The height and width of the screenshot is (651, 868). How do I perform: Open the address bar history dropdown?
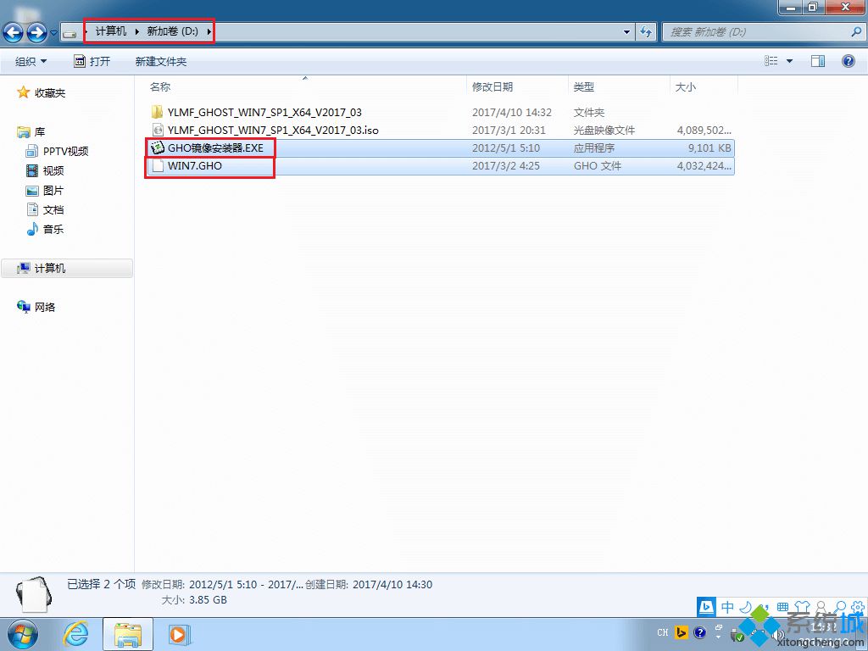[x=626, y=31]
